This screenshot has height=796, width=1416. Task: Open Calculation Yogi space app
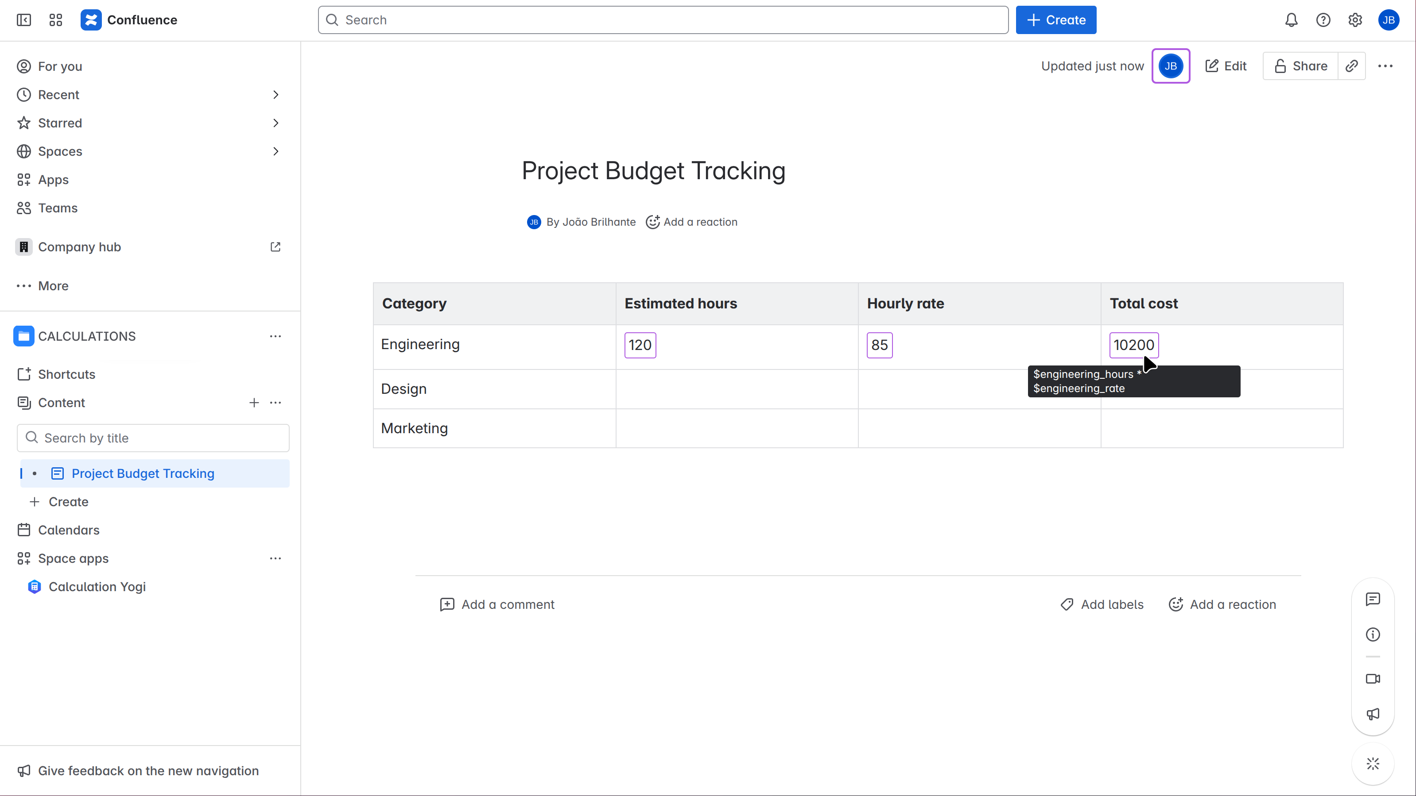coord(97,587)
